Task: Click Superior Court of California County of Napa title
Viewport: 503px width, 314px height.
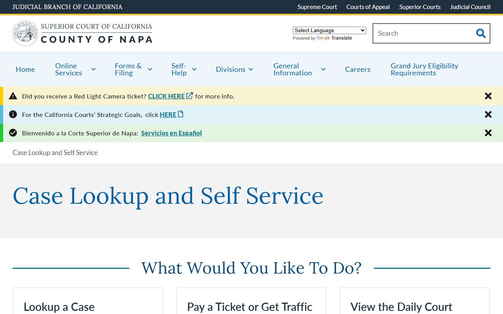Action: tap(96, 33)
